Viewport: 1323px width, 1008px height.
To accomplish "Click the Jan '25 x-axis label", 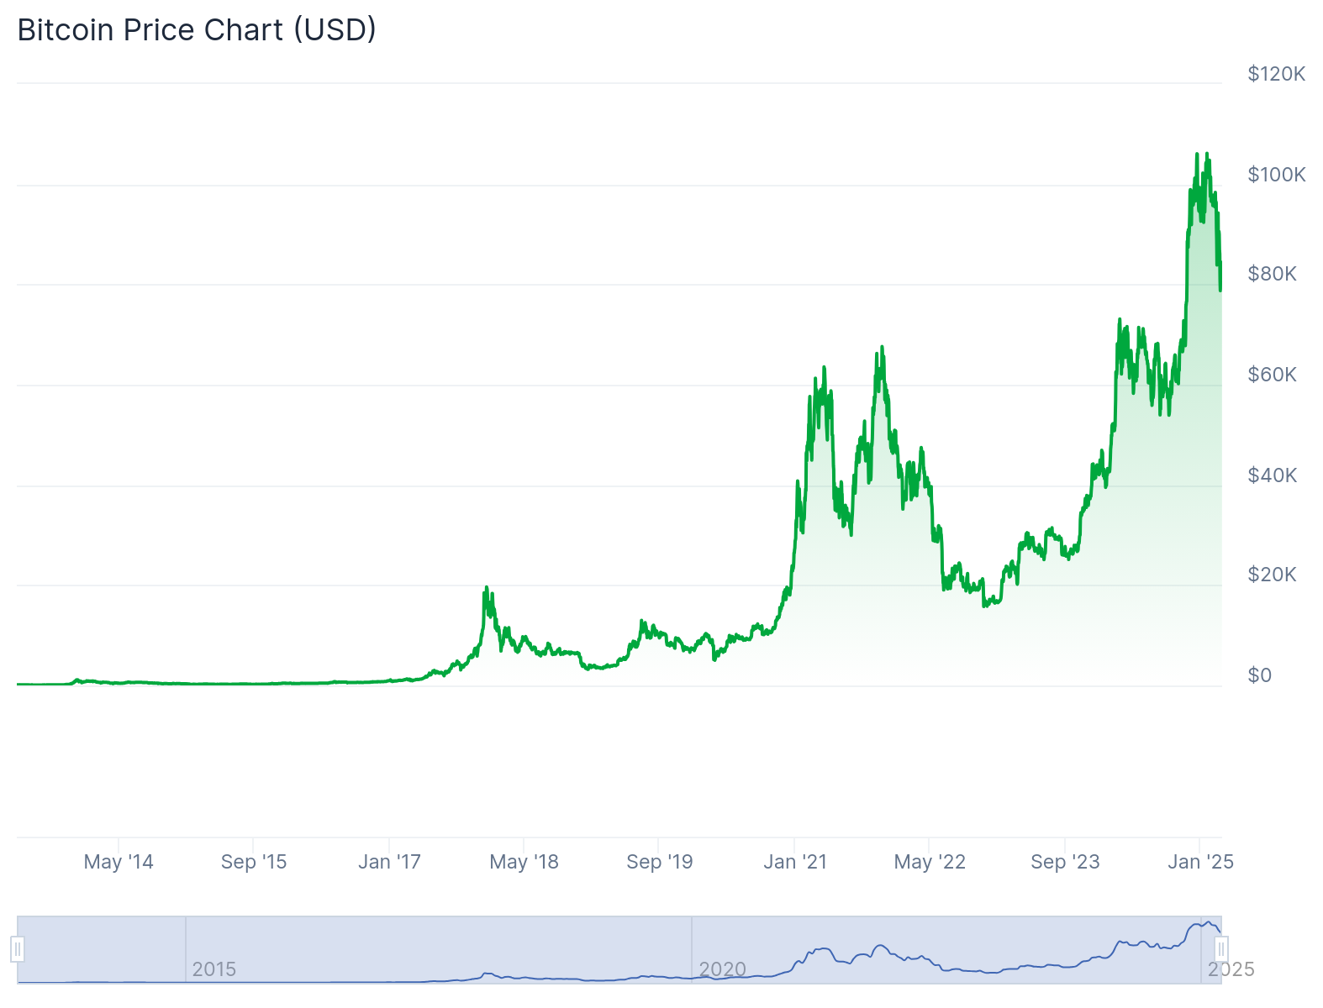I will click(x=1200, y=862).
